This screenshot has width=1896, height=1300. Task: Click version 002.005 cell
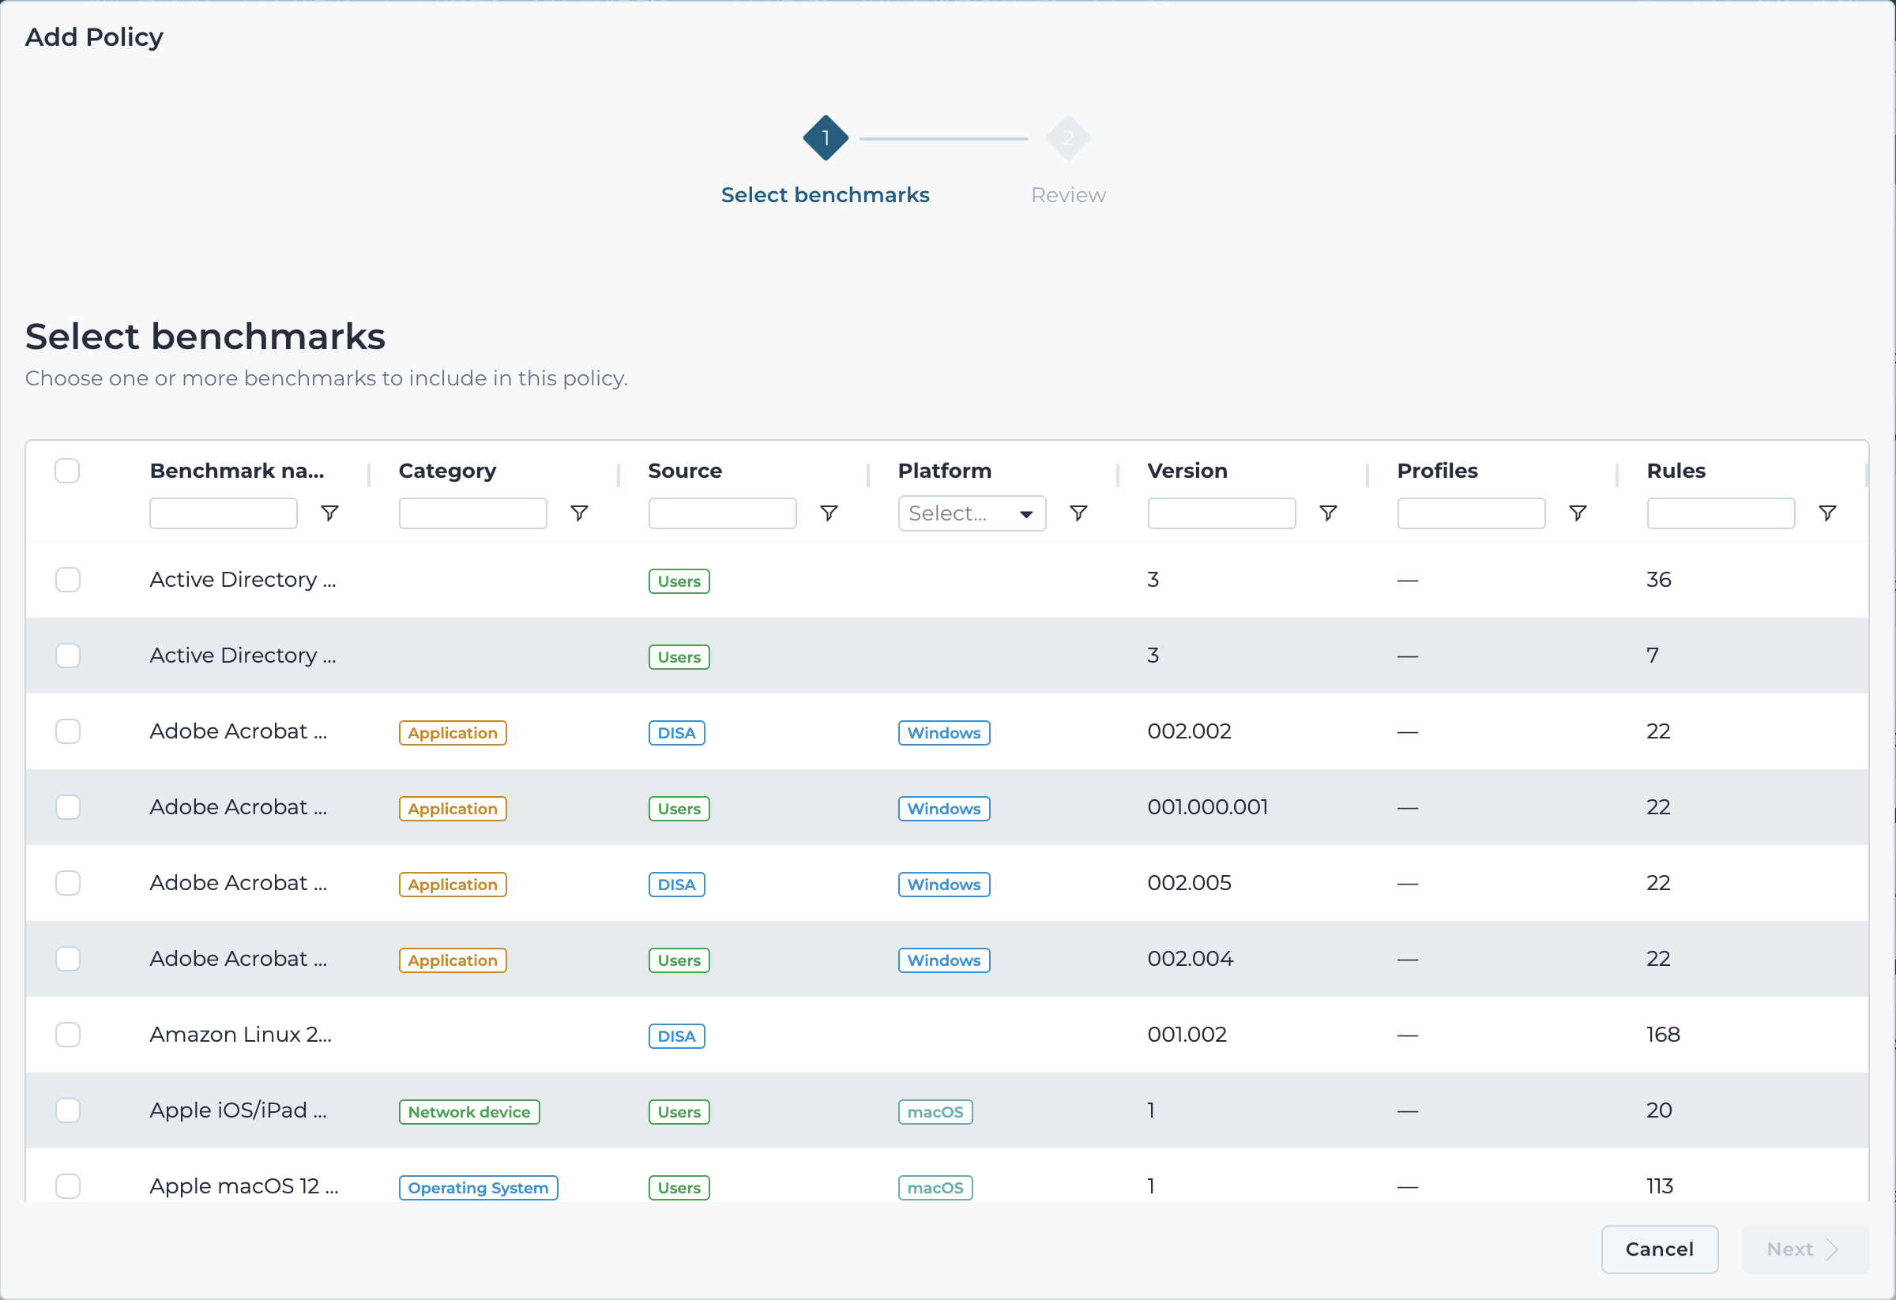pos(1190,883)
